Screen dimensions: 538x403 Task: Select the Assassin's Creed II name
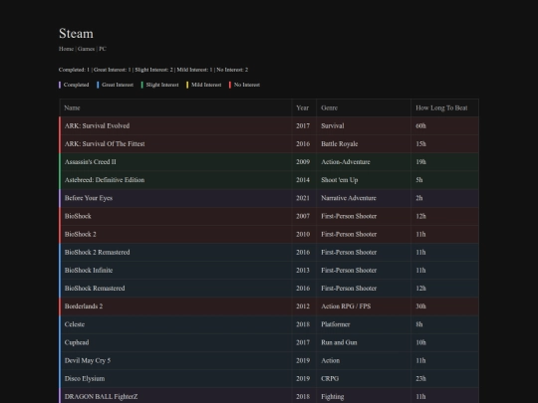click(91, 162)
